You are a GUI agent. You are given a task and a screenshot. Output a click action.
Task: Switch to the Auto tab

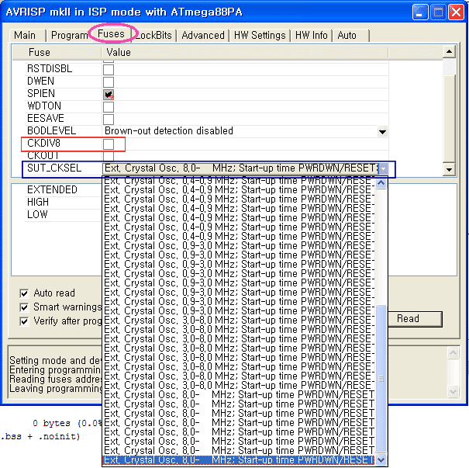pyautogui.click(x=351, y=36)
